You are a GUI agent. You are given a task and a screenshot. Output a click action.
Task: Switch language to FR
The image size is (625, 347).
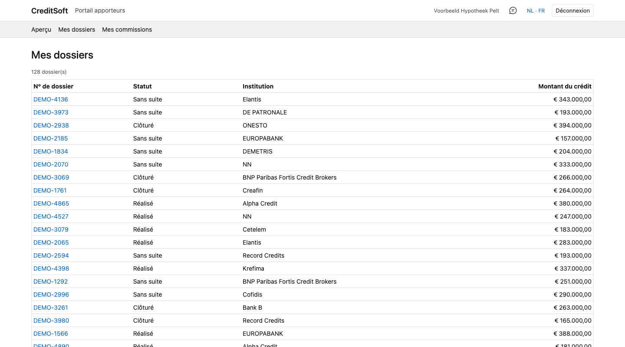coord(542,11)
